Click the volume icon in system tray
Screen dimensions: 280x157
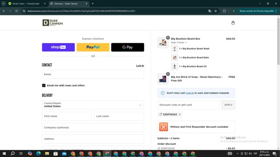(250, 154)
